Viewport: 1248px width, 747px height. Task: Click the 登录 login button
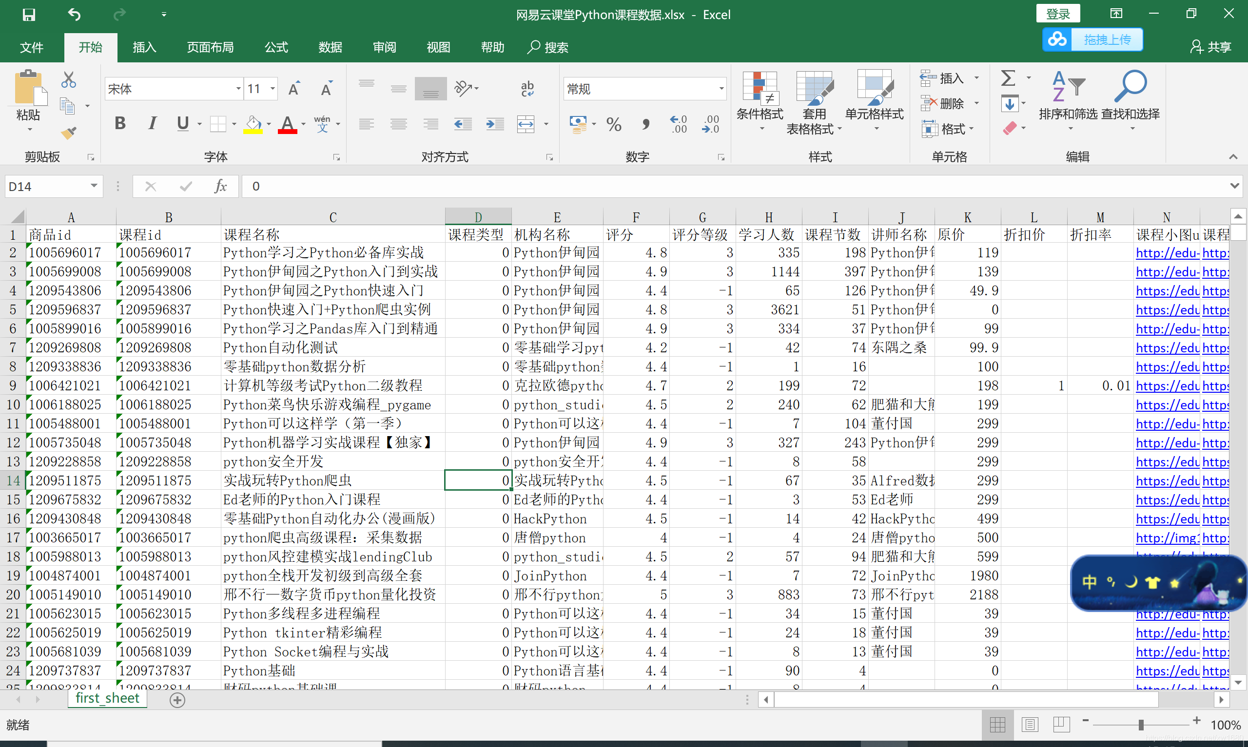coord(1058,14)
